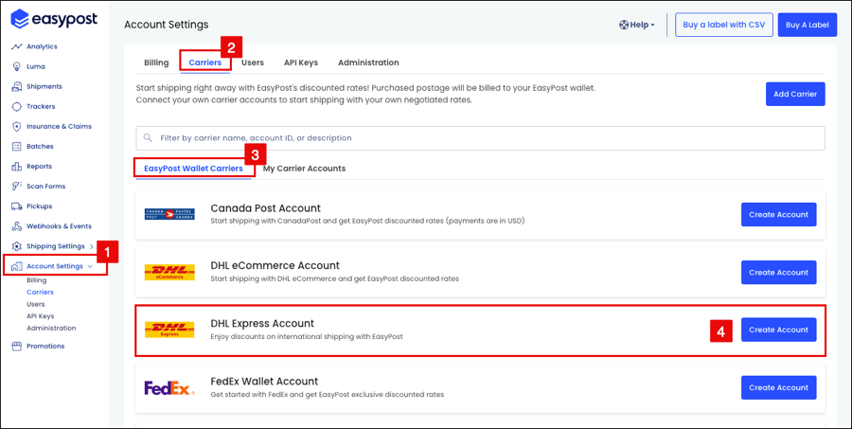This screenshot has height=429, width=852.
Task: Select EasyPost Wallet Carriers tab
Action: [x=193, y=169]
